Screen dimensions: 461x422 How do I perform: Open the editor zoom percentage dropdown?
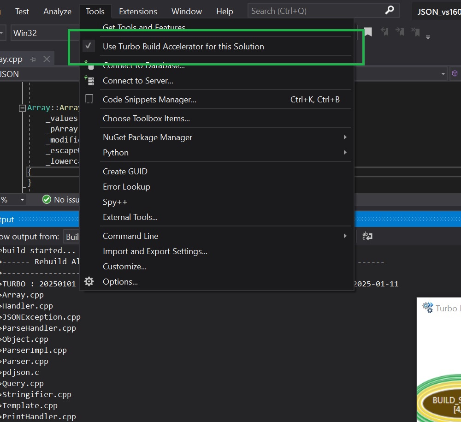pos(22,200)
